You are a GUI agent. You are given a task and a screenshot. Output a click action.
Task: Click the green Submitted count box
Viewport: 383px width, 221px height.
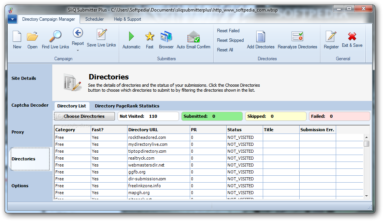pos(212,116)
